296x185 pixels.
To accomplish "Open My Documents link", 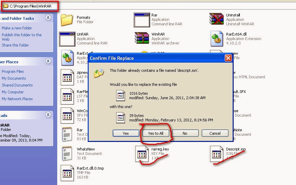I will click(14, 78).
